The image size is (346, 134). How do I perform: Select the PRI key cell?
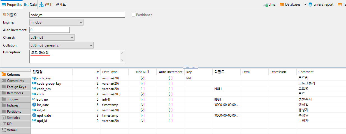[x=199, y=78]
